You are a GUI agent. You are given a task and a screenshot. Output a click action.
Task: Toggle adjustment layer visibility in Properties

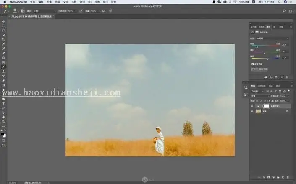pos(282,77)
